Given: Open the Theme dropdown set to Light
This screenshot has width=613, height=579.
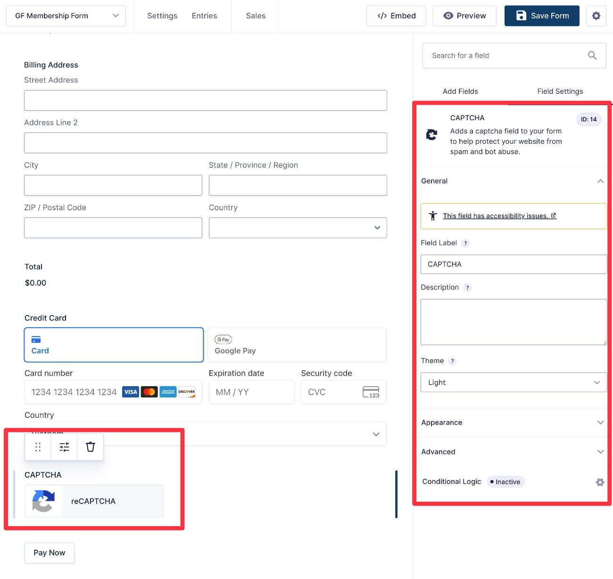Looking at the screenshot, I should [514, 382].
